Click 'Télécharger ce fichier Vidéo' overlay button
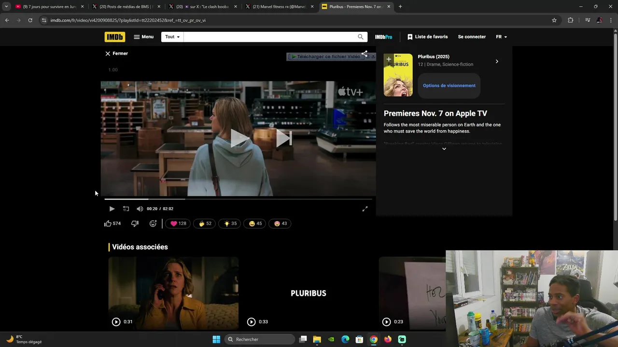Image resolution: width=618 pixels, height=347 pixels. [x=326, y=56]
